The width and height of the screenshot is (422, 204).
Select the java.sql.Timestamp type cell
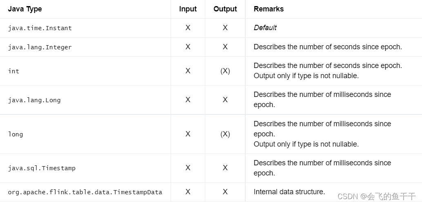click(42, 168)
